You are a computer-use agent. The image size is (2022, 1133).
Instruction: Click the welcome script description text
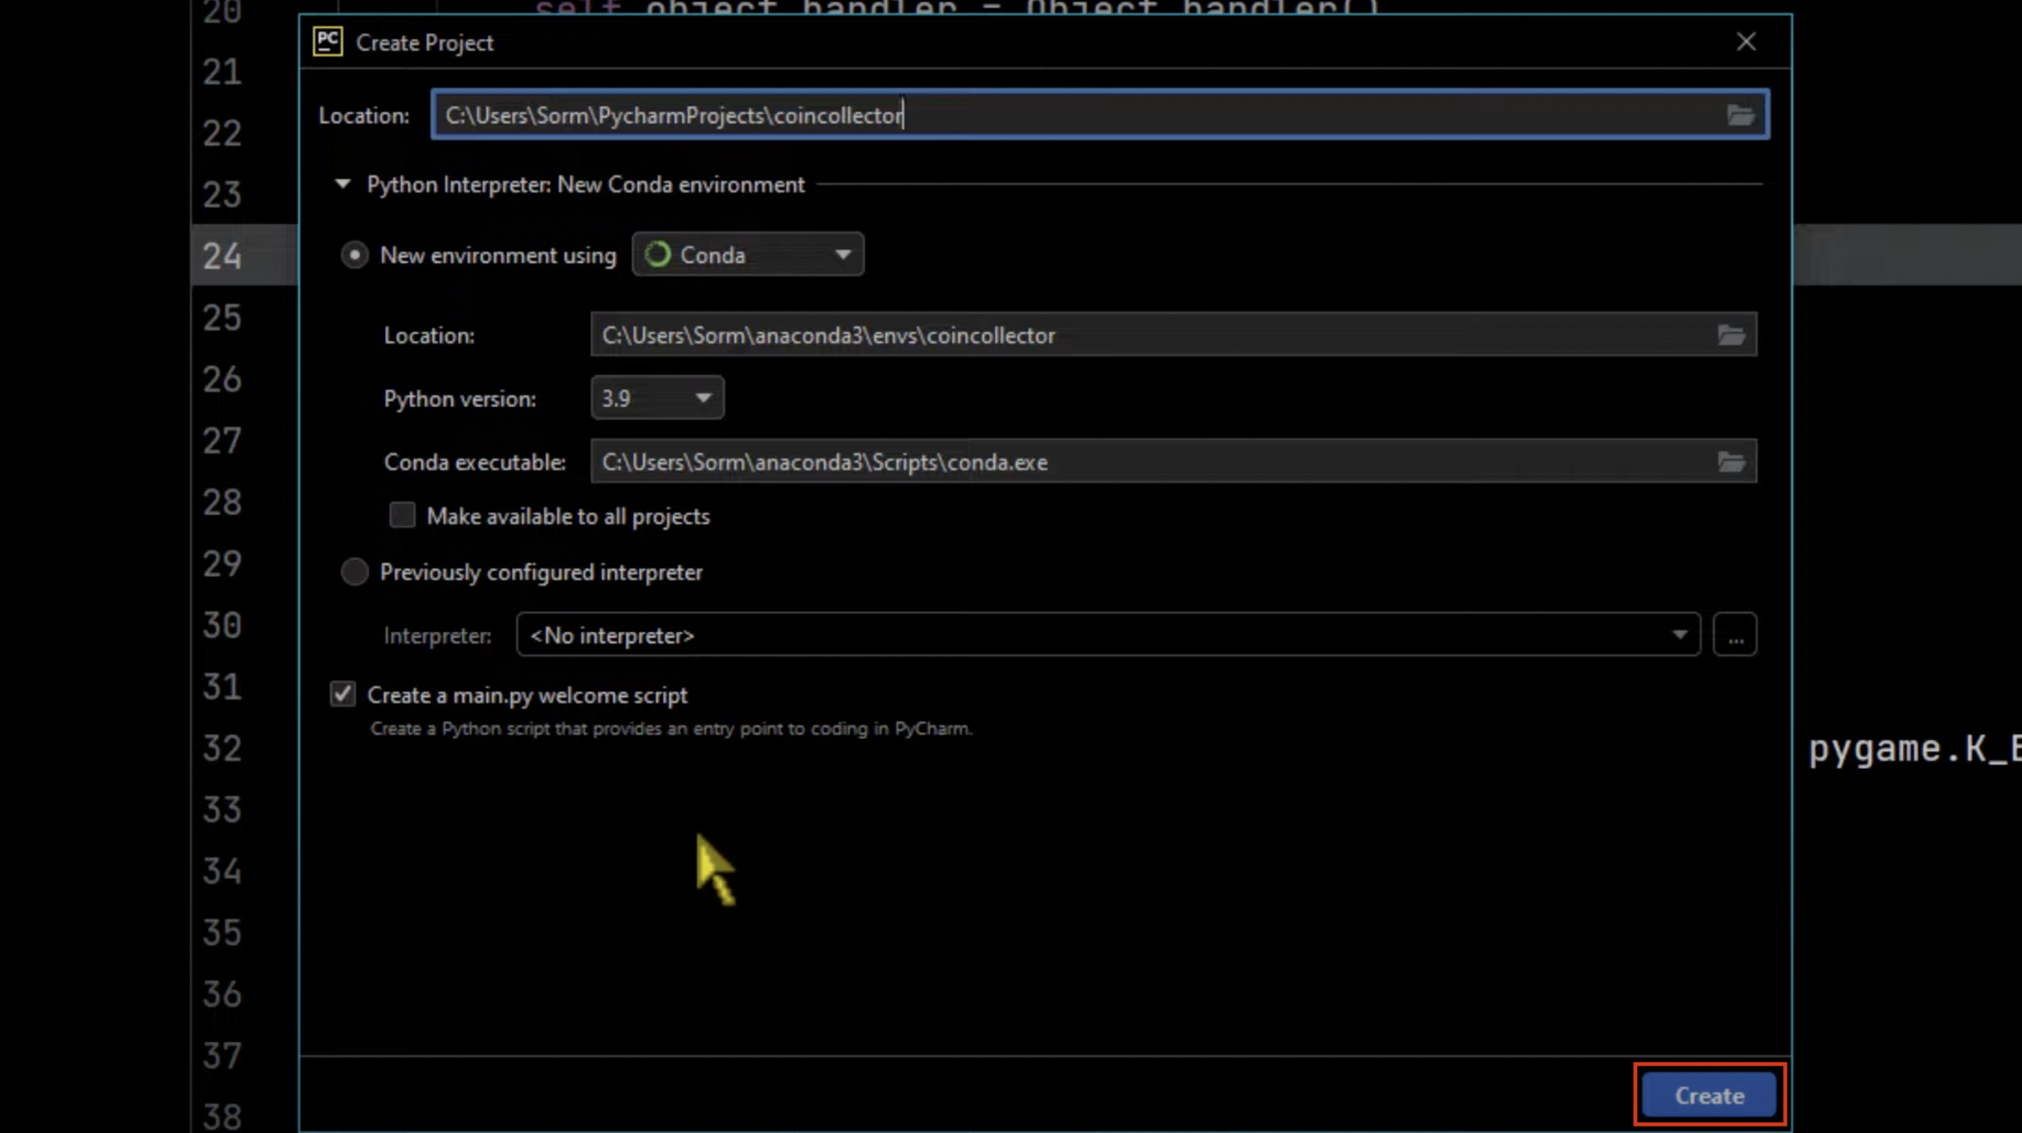coord(671,729)
